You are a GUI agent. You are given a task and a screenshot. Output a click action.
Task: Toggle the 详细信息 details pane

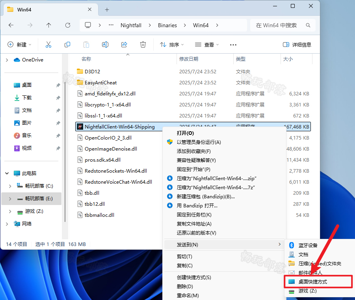tap(297, 45)
